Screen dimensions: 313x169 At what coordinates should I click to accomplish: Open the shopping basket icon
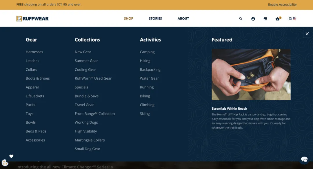[x=278, y=19]
